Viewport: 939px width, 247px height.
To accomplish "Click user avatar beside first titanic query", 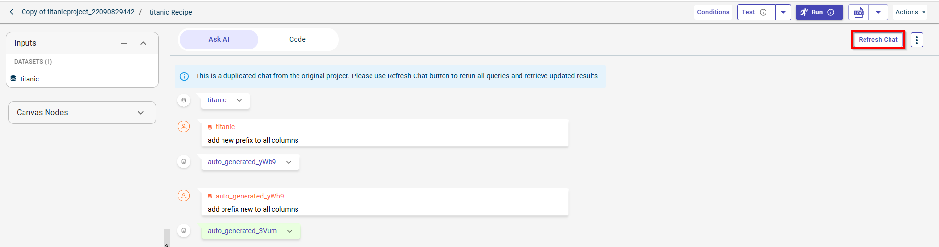I will click(x=184, y=126).
